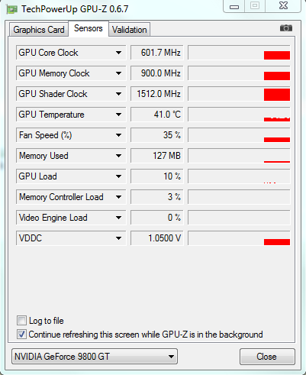This screenshot has height=375, width=306.
Task: Switch to the Graphics Card tab
Action: [x=39, y=30]
